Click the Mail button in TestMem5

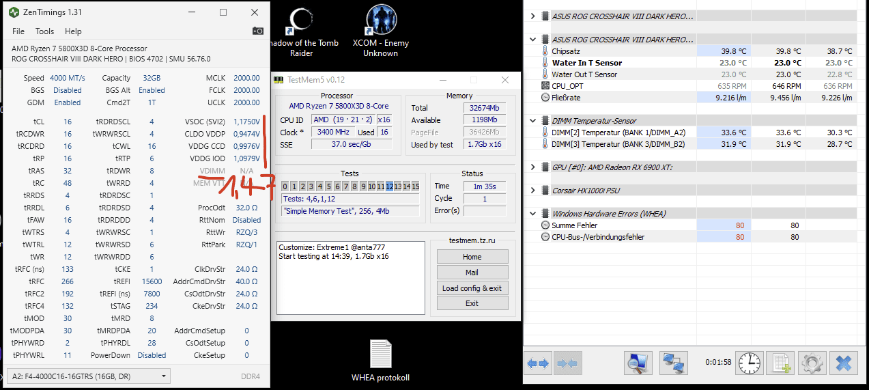(x=472, y=273)
